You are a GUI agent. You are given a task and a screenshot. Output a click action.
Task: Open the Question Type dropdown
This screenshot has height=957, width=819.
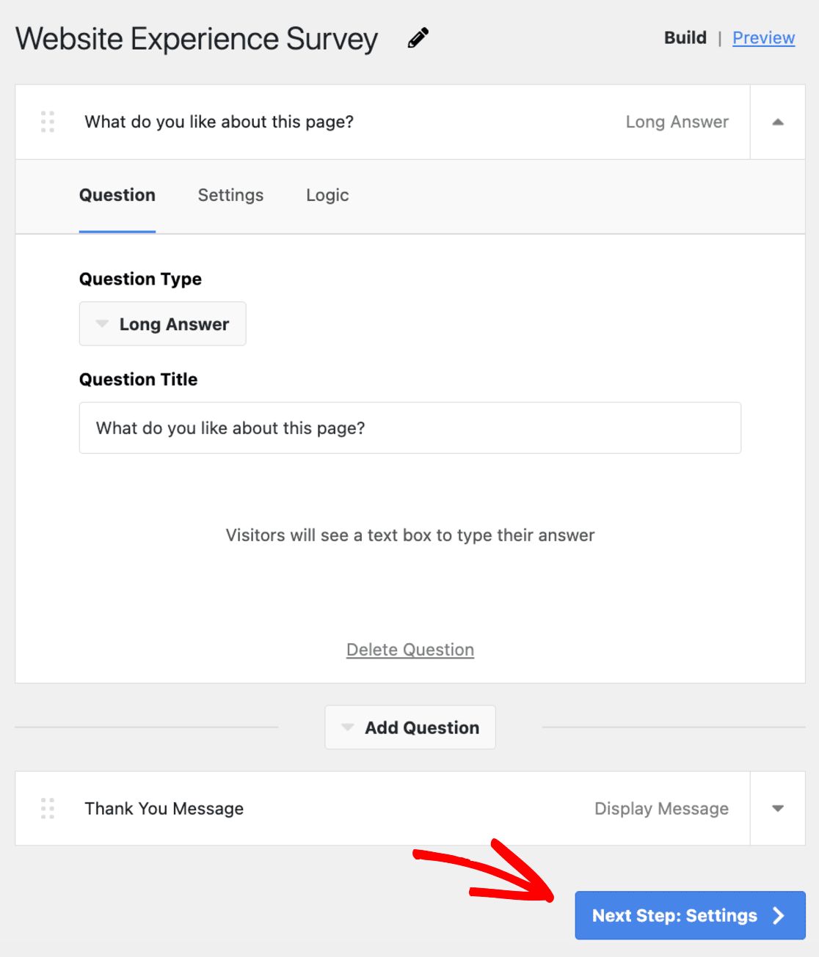click(163, 323)
